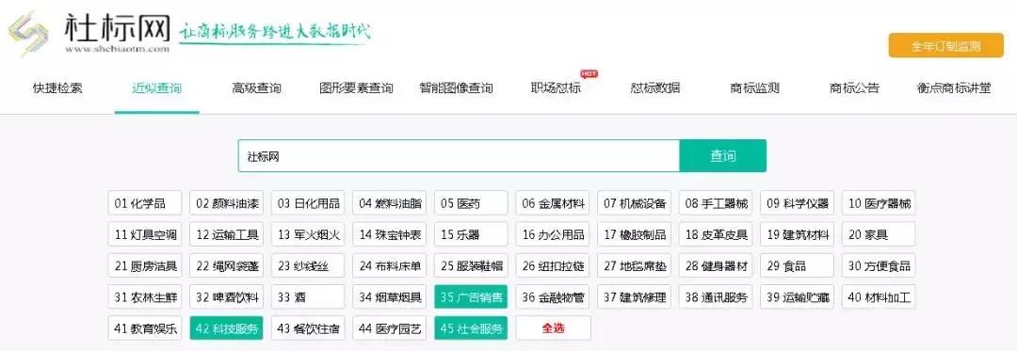Toggle category 08 手工器械
The width and height of the screenshot is (1017, 351).
[x=716, y=203]
